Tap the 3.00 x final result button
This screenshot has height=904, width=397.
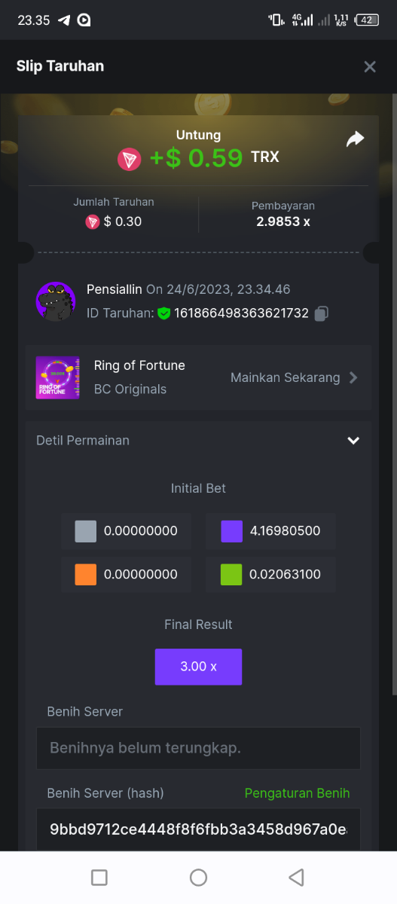coord(198,667)
